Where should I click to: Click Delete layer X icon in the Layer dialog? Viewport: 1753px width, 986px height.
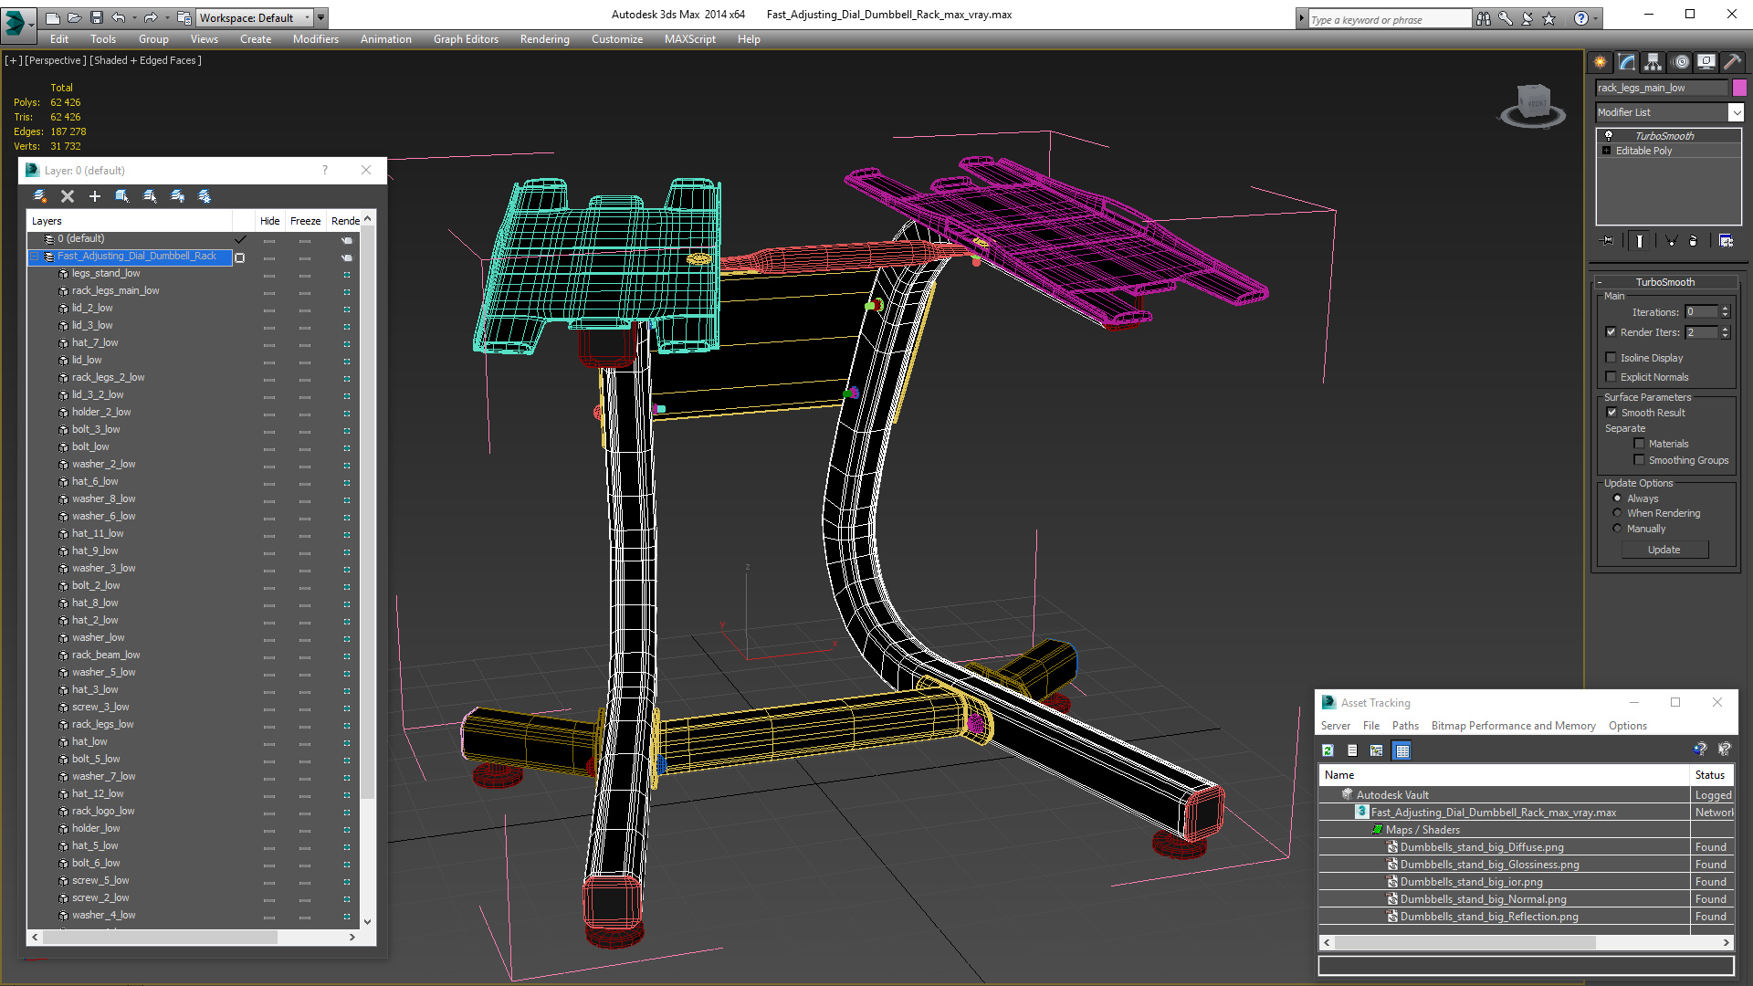pos(68,196)
